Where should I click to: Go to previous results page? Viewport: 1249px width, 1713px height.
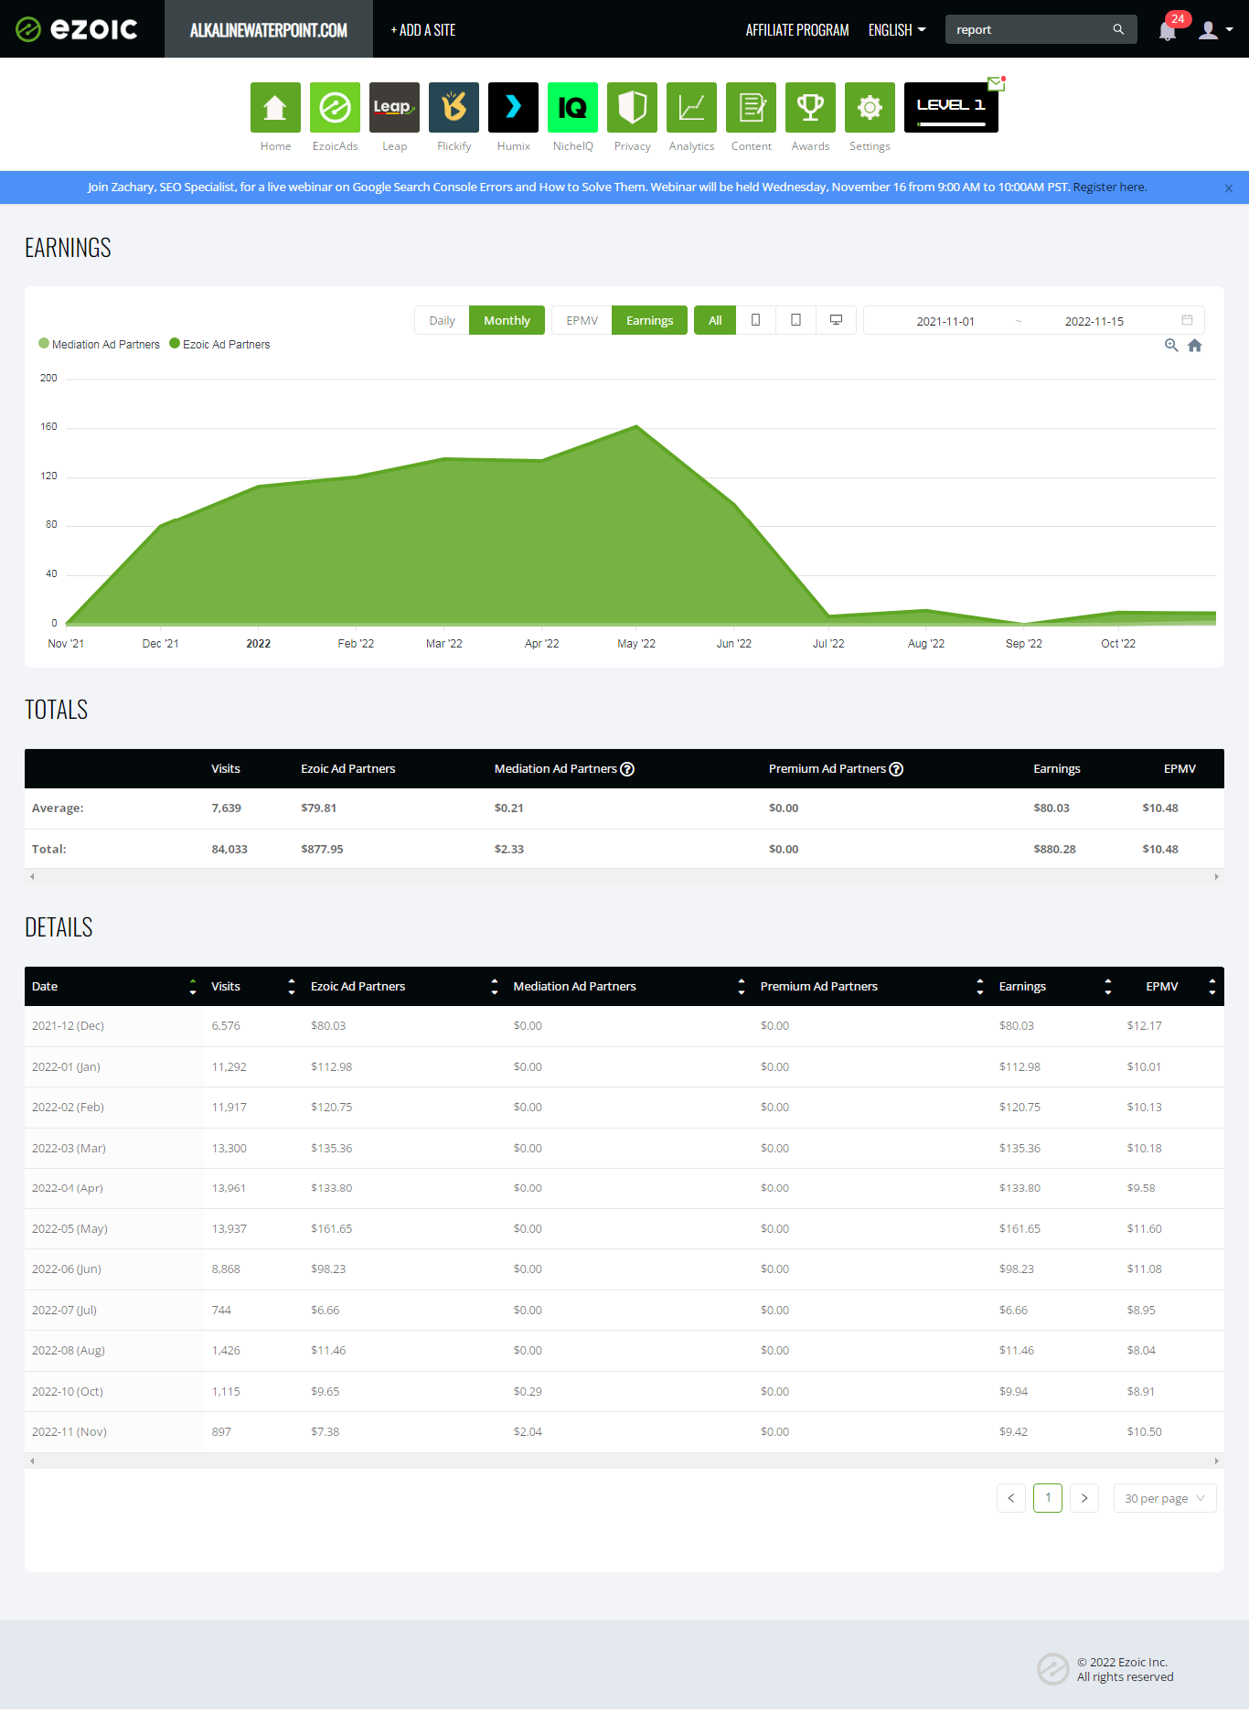tap(1011, 1498)
